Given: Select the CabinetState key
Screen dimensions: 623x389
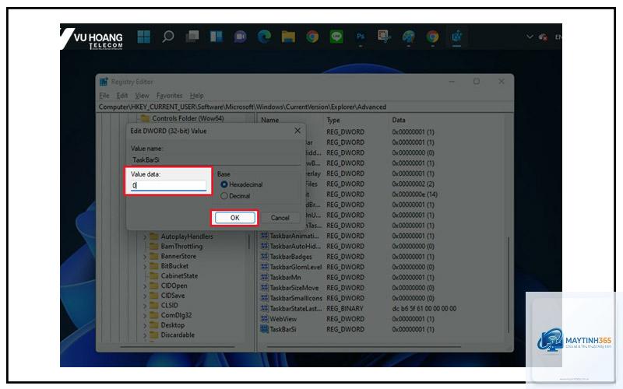Looking at the screenshot, I should click(179, 276).
